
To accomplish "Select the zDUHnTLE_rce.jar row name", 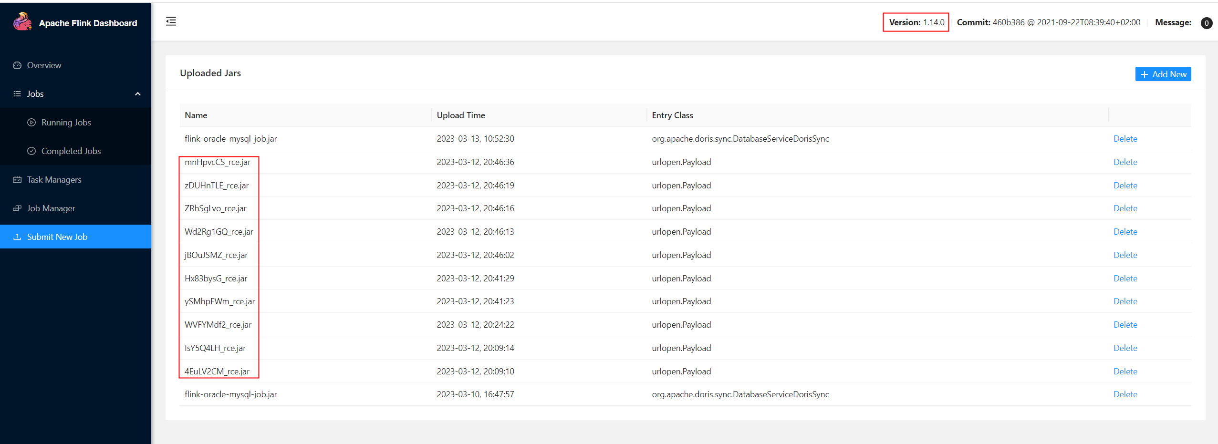I will pyautogui.click(x=217, y=186).
